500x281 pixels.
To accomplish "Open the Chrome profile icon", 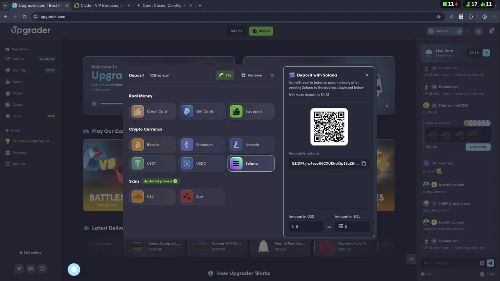I will (484, 17).
